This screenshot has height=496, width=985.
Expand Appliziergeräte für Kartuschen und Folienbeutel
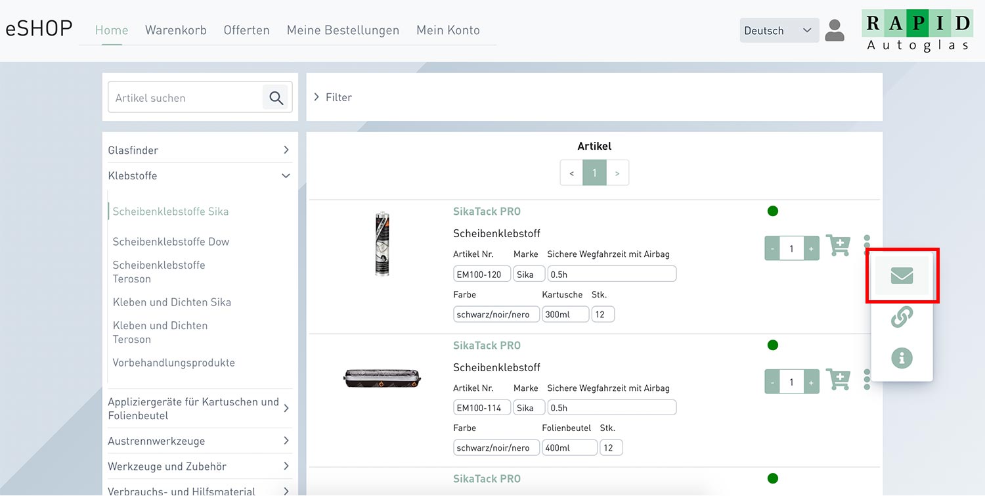(200, 409)
